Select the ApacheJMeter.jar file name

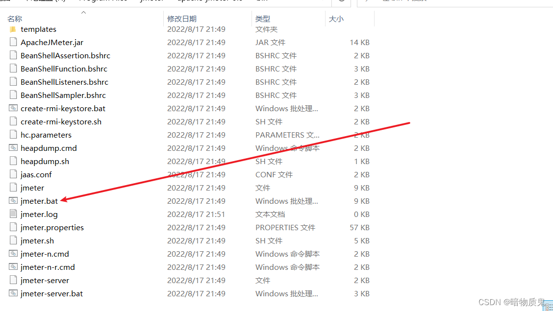(x=52, y=43)
